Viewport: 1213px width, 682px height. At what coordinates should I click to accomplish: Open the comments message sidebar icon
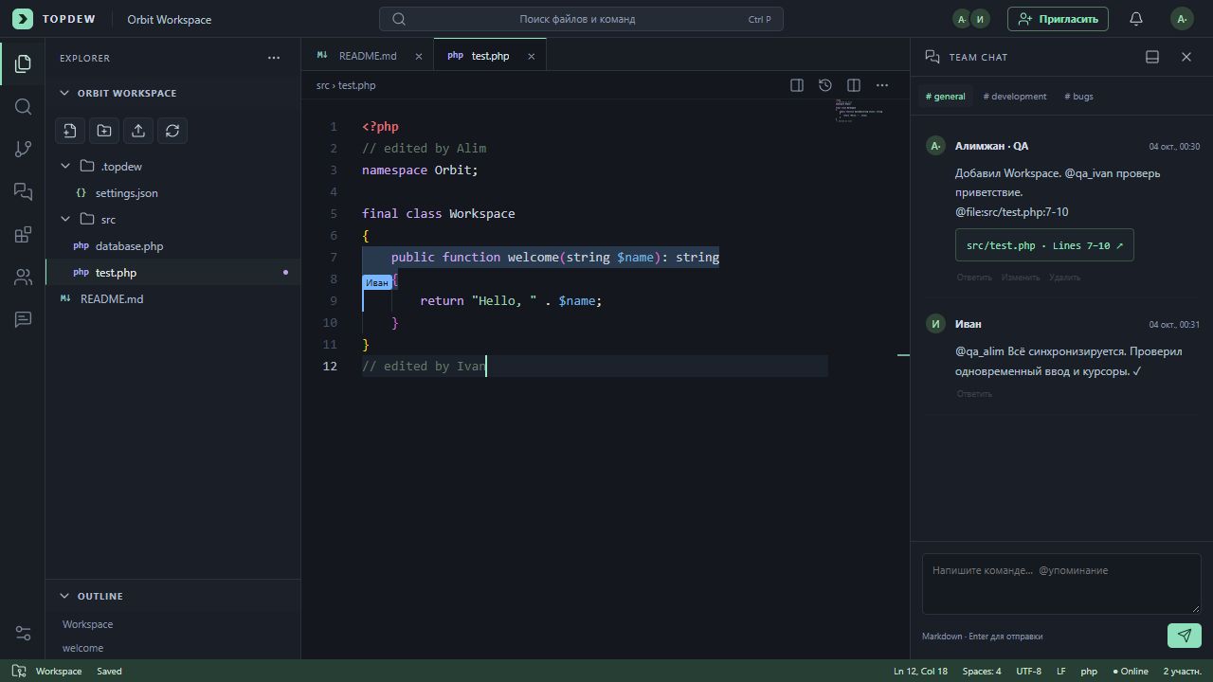(x=23, y=319)
